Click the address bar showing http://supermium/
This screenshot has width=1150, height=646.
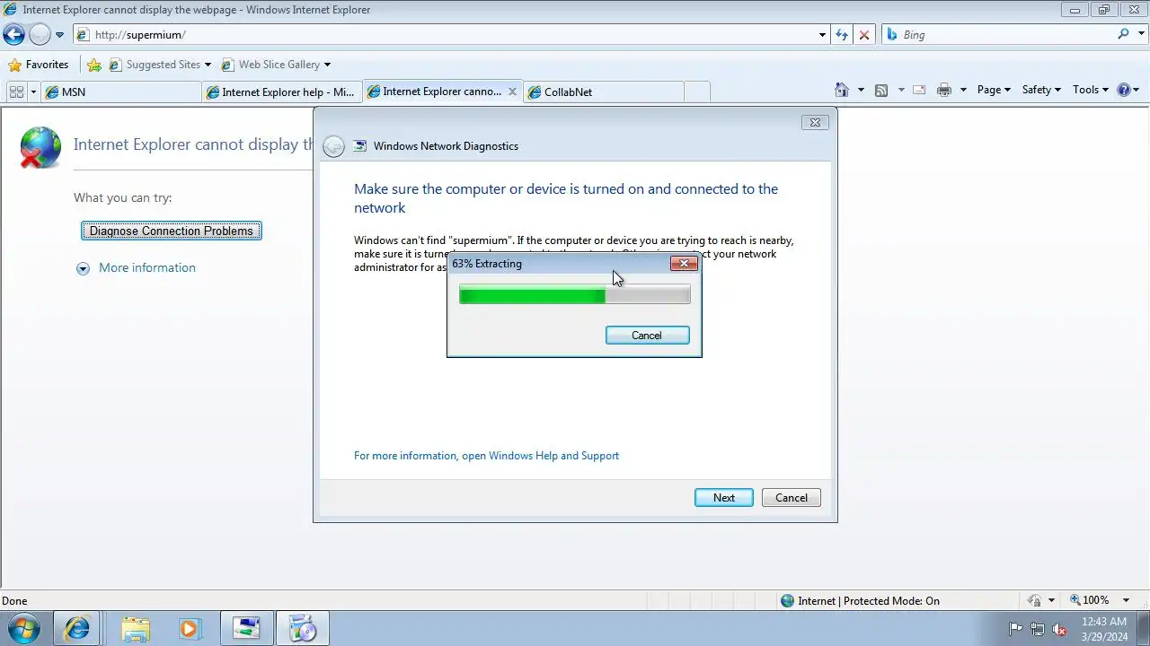[445, 35]
